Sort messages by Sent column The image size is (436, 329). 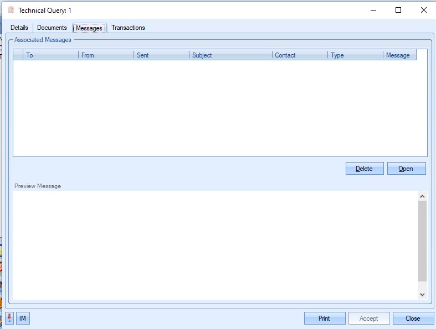162,55
